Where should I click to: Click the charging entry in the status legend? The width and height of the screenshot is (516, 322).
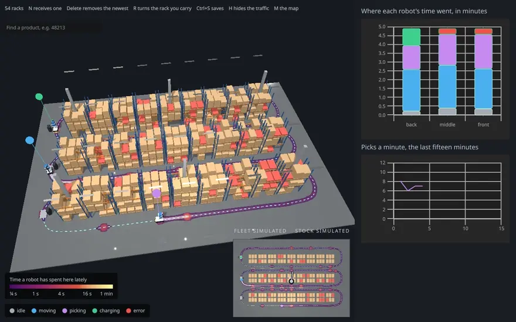[106, 310]
